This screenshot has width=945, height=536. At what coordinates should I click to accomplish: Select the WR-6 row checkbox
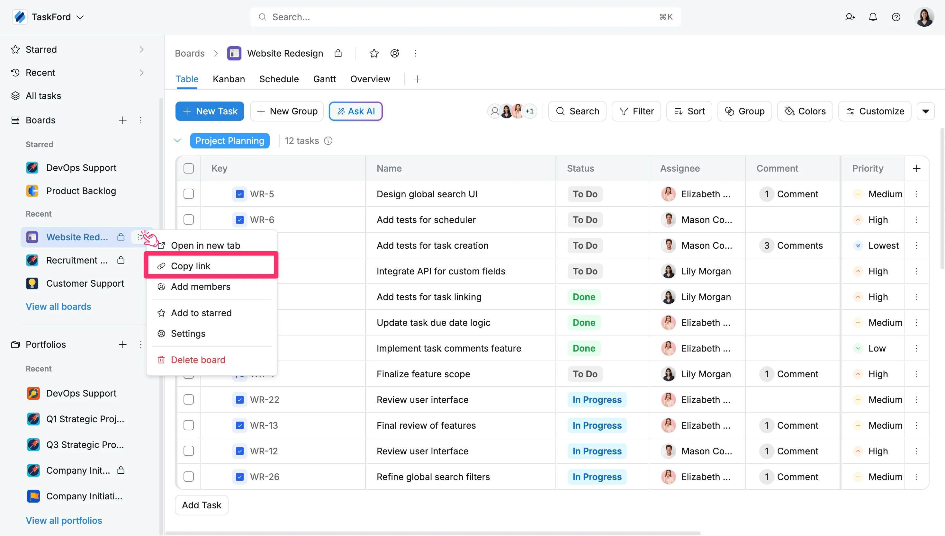(x=188, y=220)
